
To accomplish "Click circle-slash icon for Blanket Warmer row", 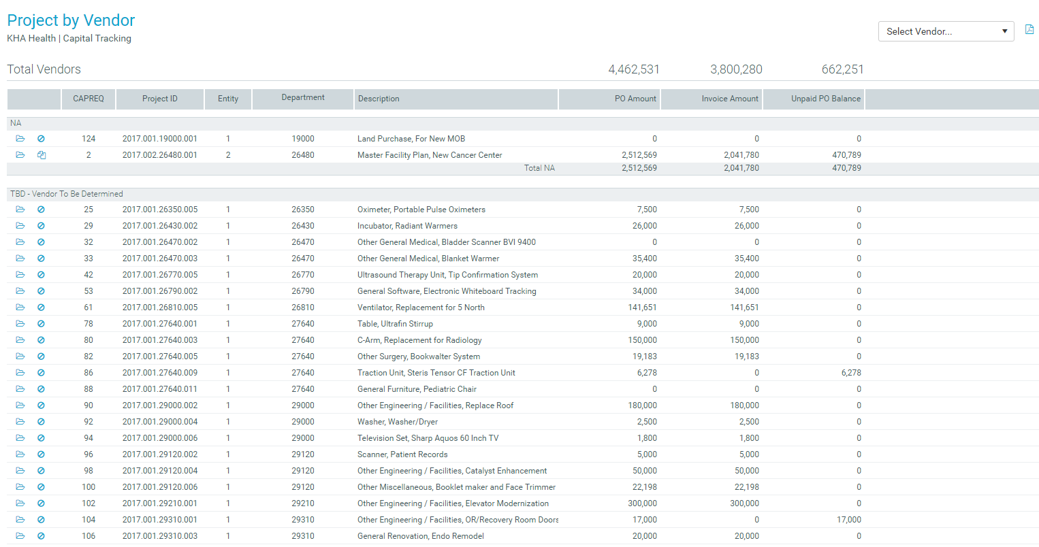I will [x=41, y=259].
